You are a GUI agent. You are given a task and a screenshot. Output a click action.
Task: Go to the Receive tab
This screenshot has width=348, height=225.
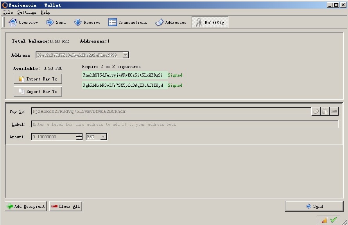(87, 22)
